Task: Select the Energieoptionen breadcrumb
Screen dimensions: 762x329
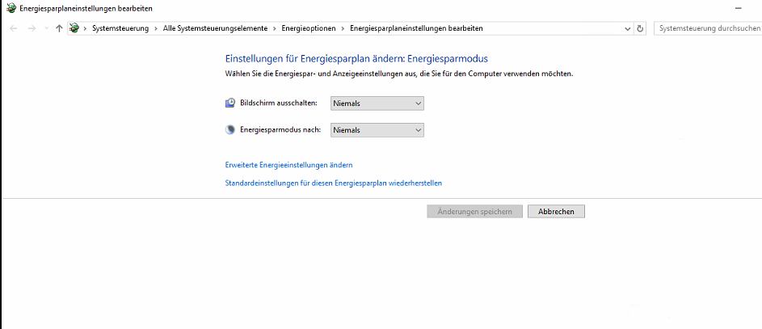Action: point(309,28)
